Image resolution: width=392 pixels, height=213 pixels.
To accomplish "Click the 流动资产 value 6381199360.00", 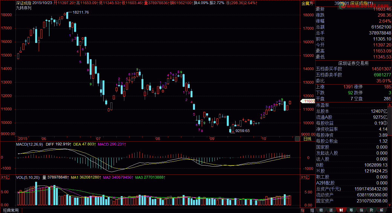I will point(373,195).
